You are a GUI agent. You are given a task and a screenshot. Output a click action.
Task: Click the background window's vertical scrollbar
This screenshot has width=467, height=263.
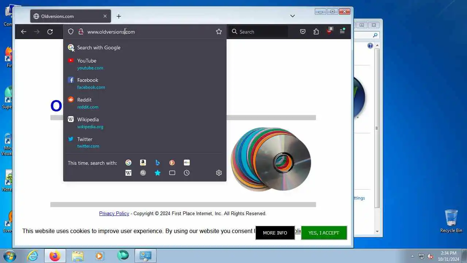377,138
